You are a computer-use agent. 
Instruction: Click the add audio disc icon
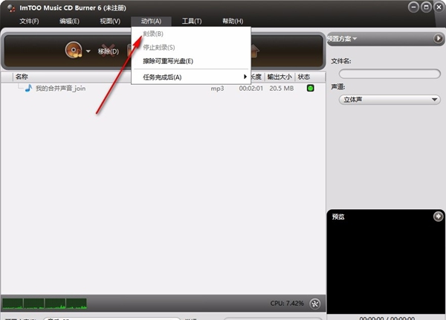[x=74, y=51]
